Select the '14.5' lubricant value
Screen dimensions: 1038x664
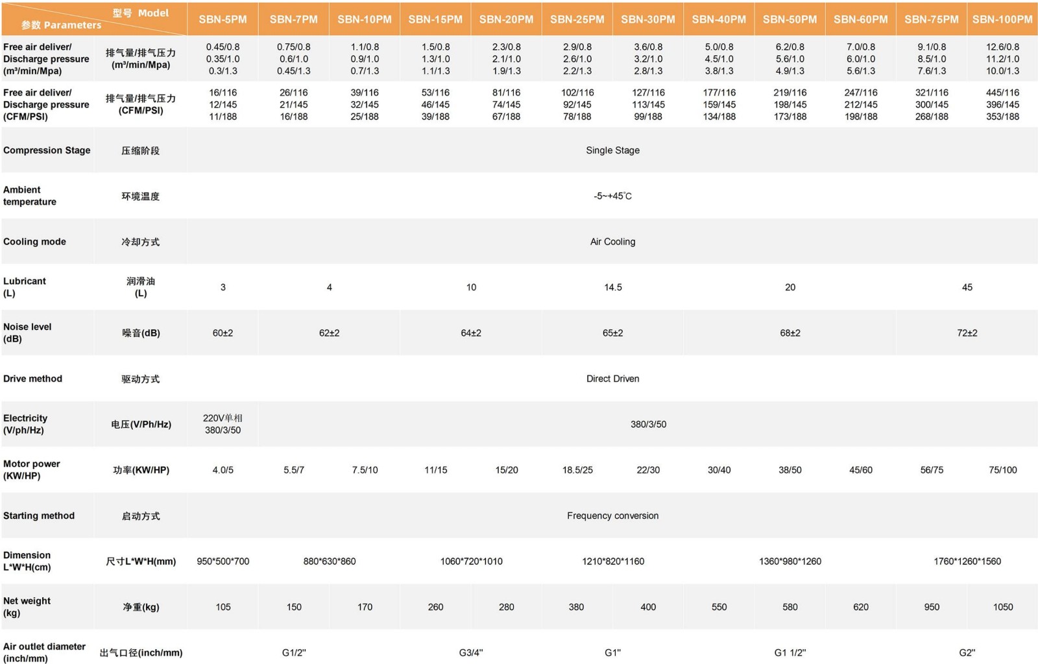point(612,287)
